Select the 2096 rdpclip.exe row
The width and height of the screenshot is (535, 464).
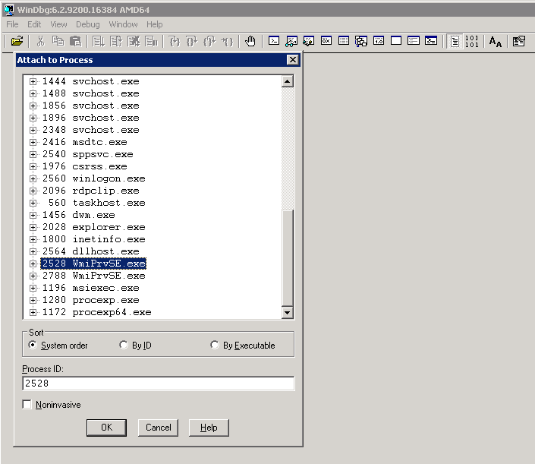[x=91, y=191]
